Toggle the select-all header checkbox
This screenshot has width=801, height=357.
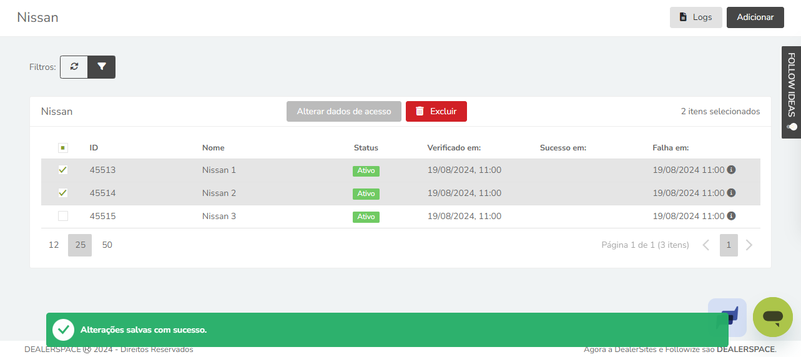coord(63,148)
